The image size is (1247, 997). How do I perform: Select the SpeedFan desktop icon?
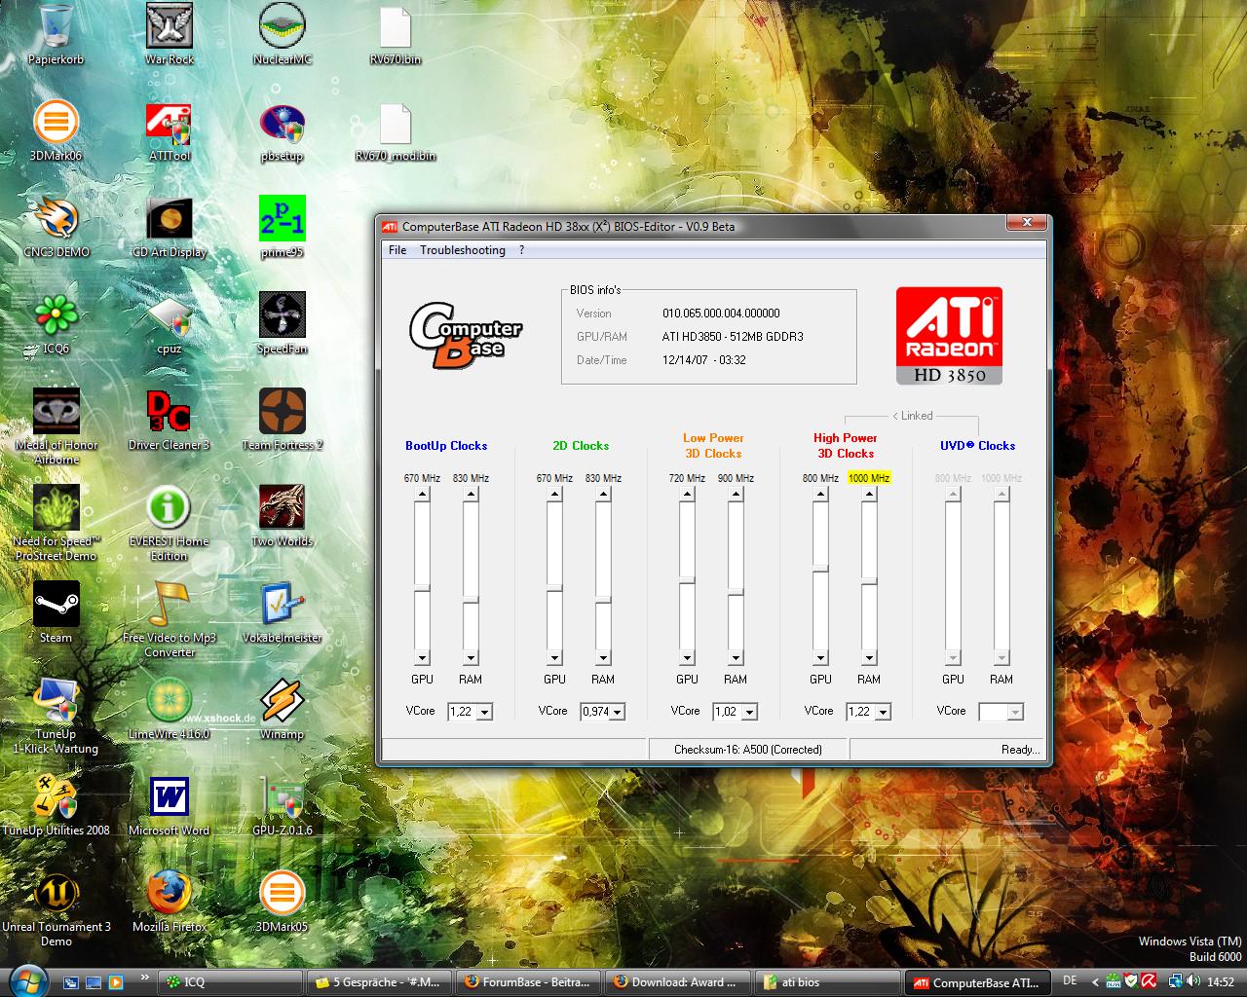pos(283,324)
